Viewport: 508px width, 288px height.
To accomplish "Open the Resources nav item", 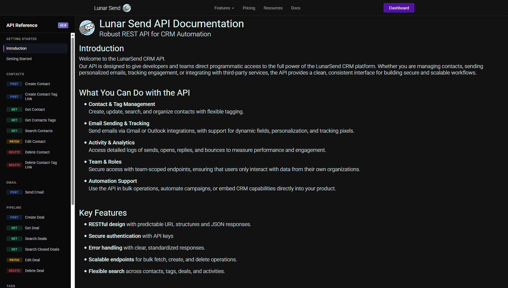I will 273,8.
